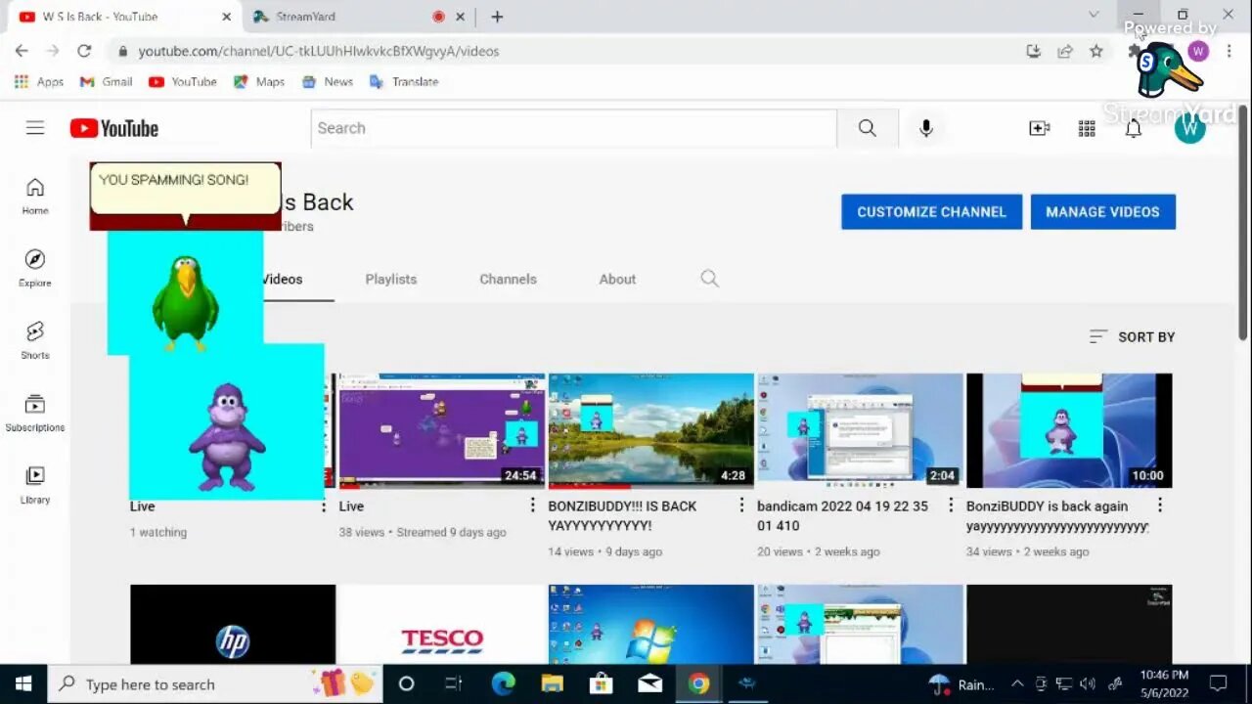
Task: Open Gmail bookmark
Action: [106, 82]
